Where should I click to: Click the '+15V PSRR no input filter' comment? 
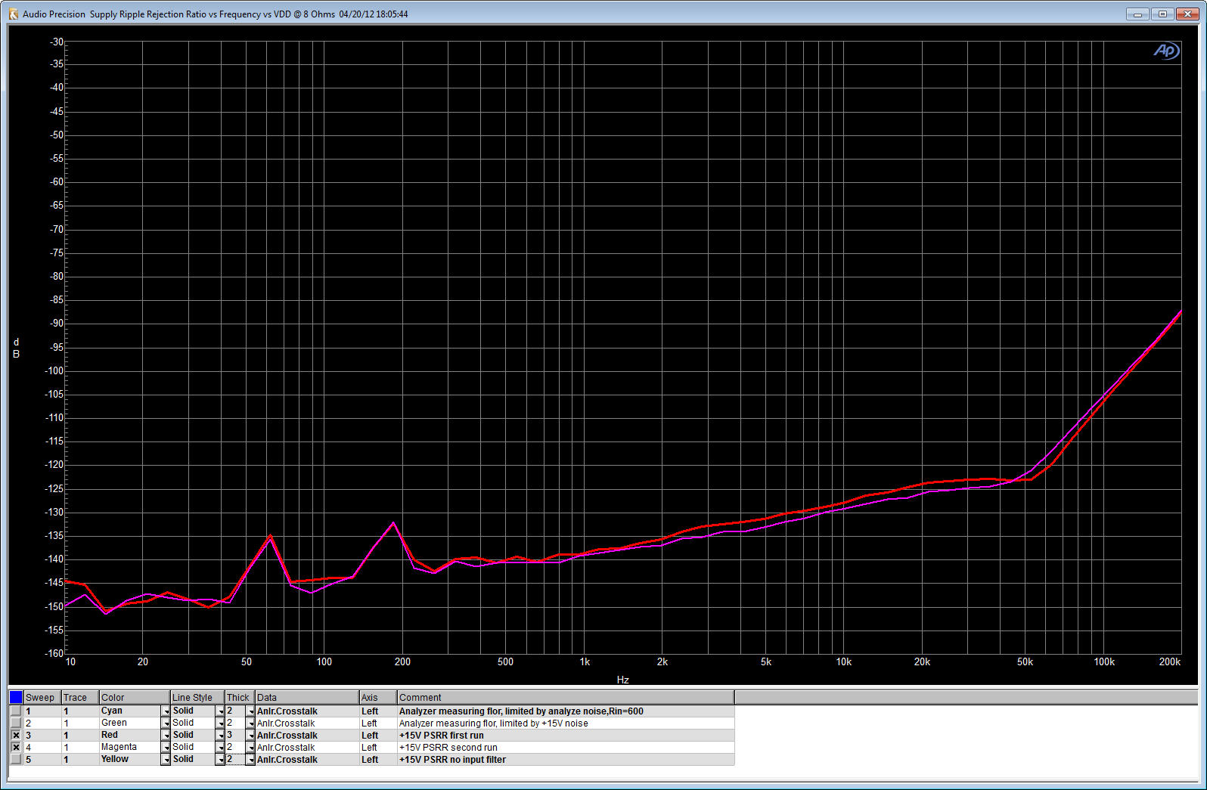[x=452, y=760]
